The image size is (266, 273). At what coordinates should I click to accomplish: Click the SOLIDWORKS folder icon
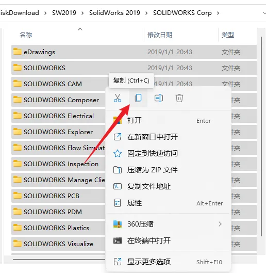click(18, 68)
